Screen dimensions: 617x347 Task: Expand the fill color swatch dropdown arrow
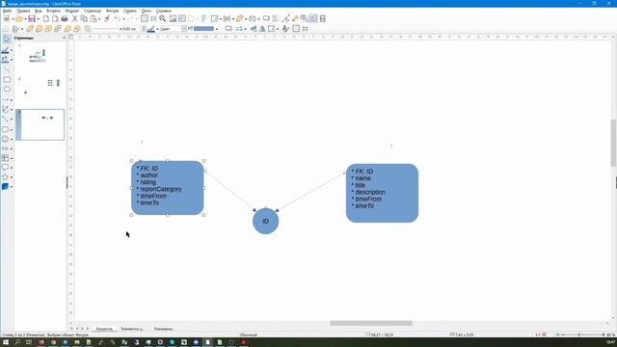[x=216, y=29]
